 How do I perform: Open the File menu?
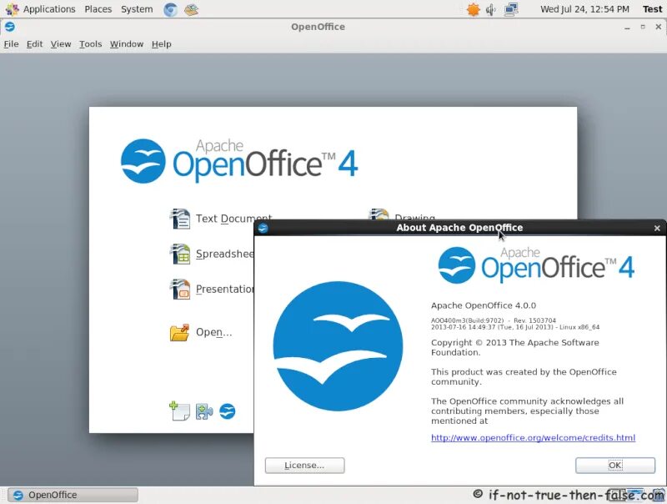click(11, 44)
